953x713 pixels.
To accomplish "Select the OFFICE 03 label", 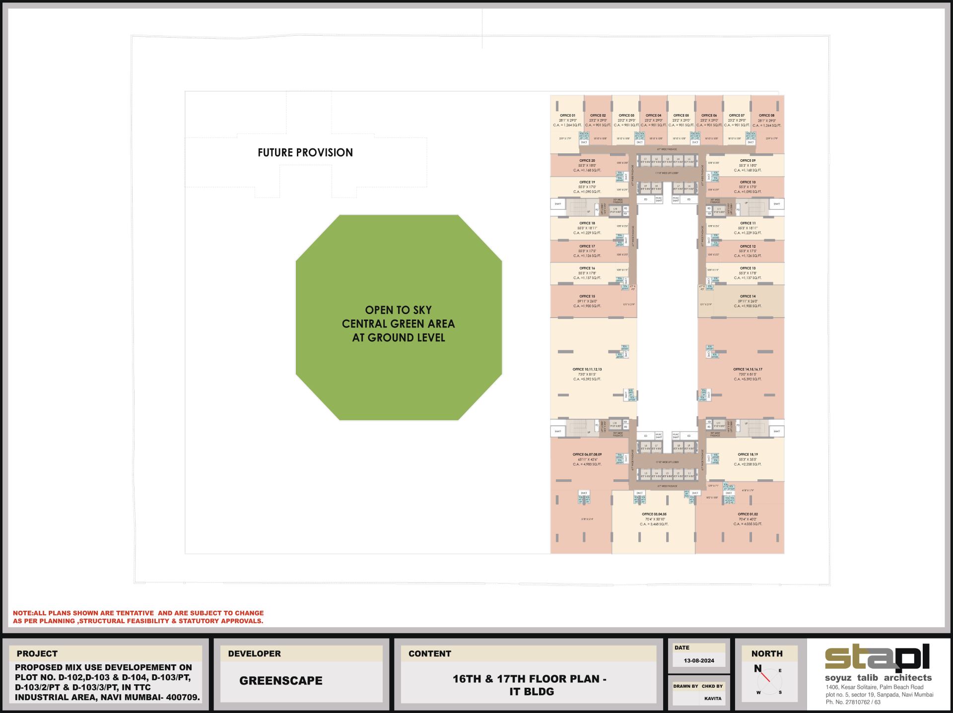I will (x=626, y=115).
